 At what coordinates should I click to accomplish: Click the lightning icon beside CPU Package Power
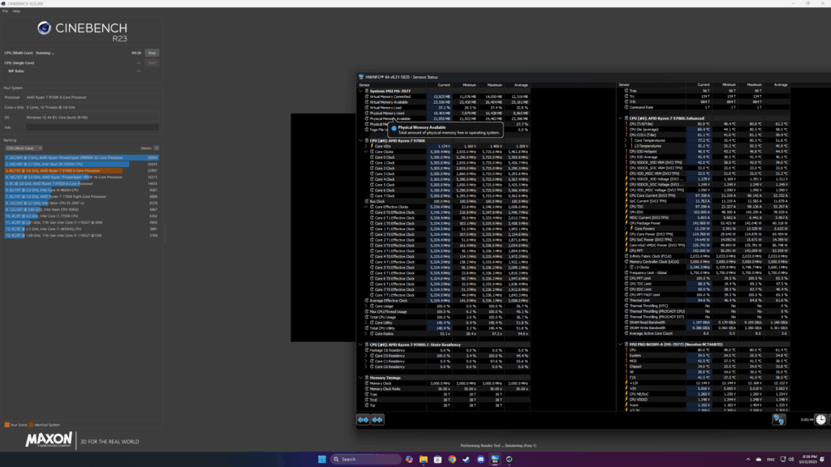pyautogui.click(x=626, y=224)
